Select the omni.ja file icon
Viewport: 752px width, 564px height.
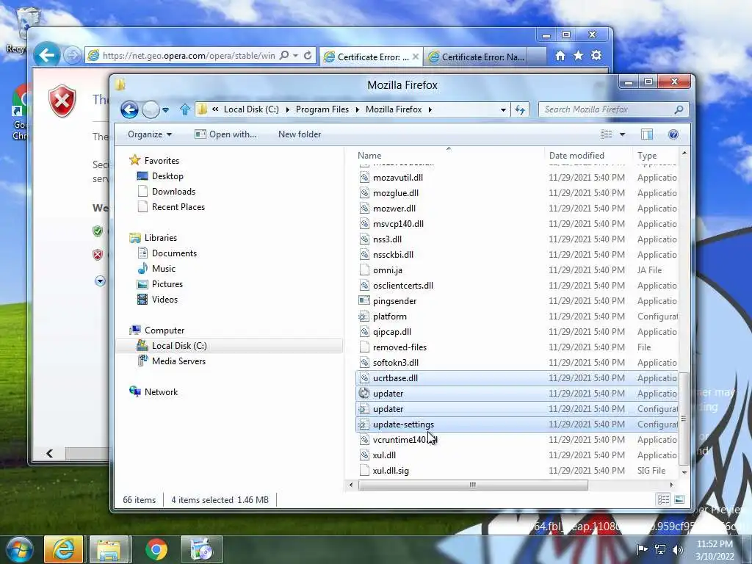coord(364,270)
